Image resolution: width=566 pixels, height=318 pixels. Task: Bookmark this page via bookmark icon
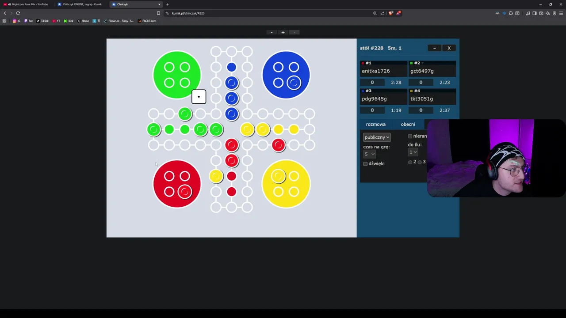158,13
